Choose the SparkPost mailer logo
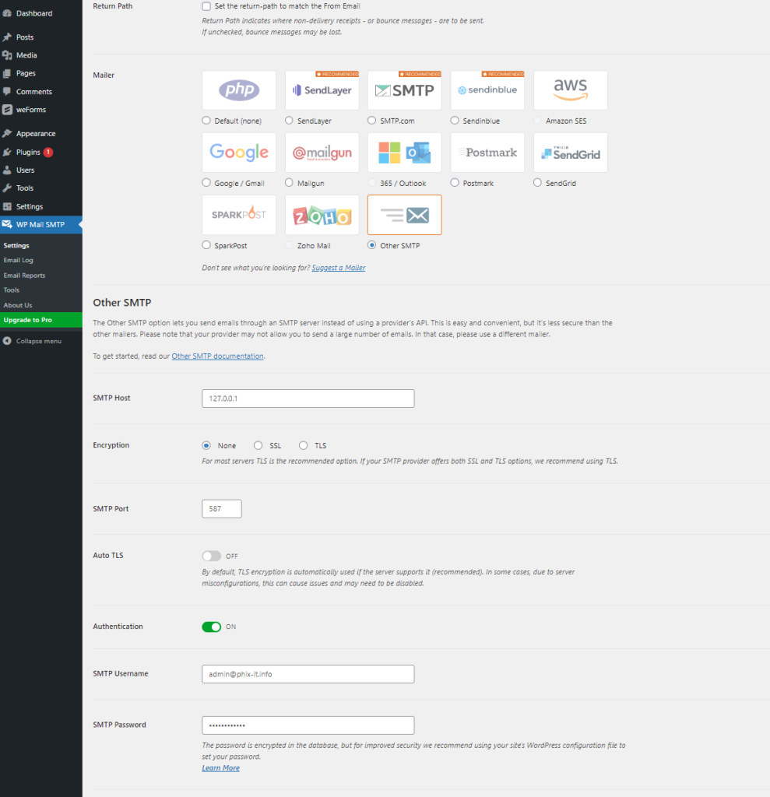Viewport: 770px width, 797px height. click(x=238, y=215)
